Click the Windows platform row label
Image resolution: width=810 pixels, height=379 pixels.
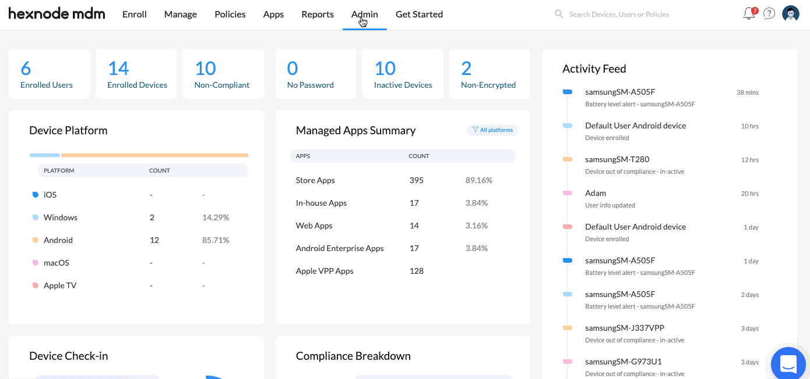click(x=61, y=217)
